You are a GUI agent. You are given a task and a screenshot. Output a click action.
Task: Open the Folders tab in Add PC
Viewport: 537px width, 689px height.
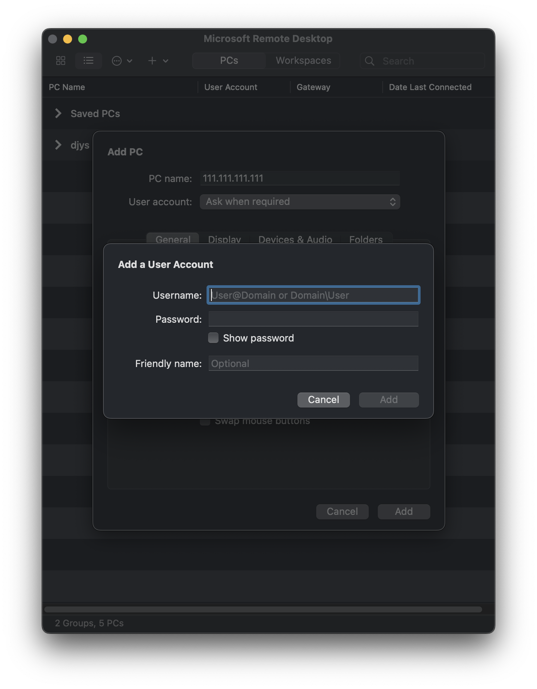tap(366, 239)
